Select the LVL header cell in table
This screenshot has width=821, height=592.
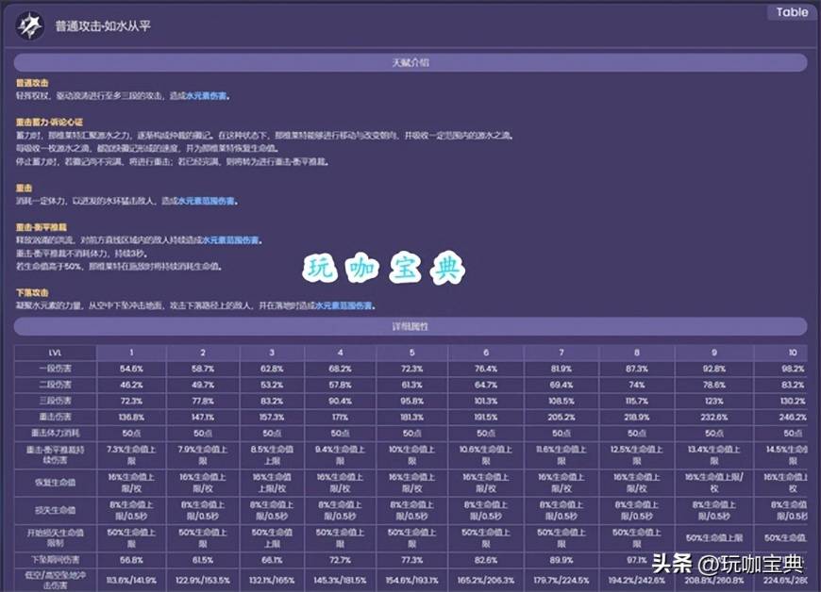pos(56,352)
